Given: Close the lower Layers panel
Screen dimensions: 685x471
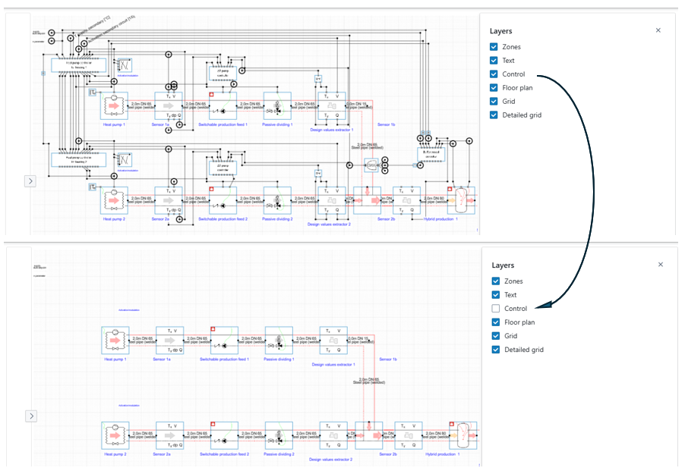Looking at the screenshot, I should pyautogui.click(x=660, y=265).
